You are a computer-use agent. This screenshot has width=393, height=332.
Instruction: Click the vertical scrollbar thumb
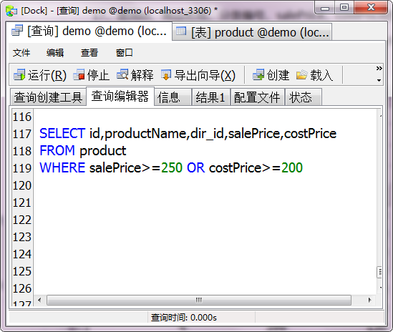379,272
